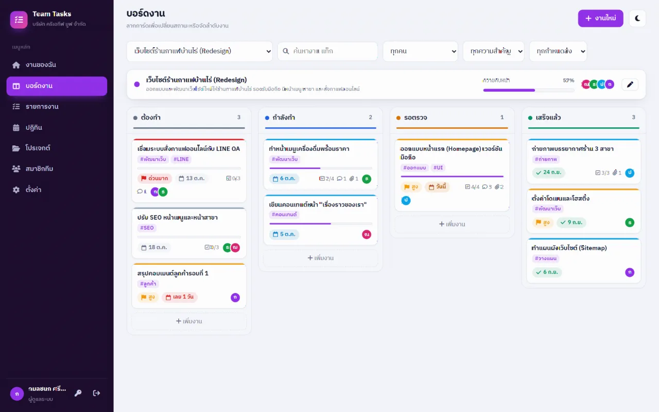Click the #UI tag
Viewport: 659px width, 412px height.
tap(438, 168)
